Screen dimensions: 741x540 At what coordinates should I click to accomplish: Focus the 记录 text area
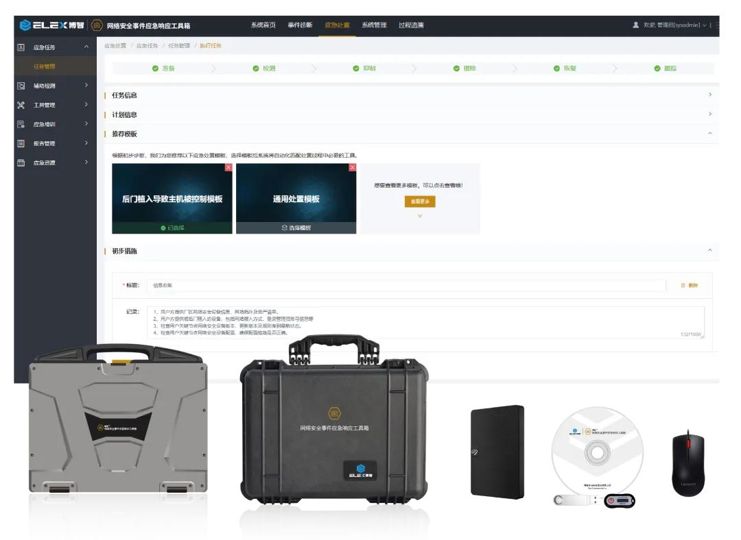coord(425,322)
